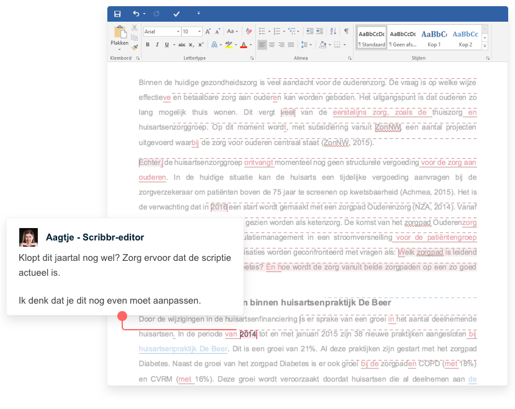Align text left
This screenshot has width=515, height=409.
262,45
